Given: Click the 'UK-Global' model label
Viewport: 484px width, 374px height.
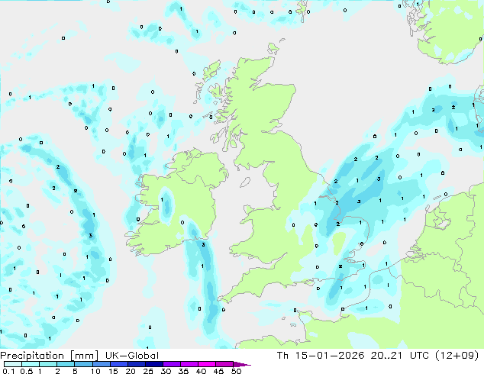Looking at the screenshot, I should click(x=132, y=356).
